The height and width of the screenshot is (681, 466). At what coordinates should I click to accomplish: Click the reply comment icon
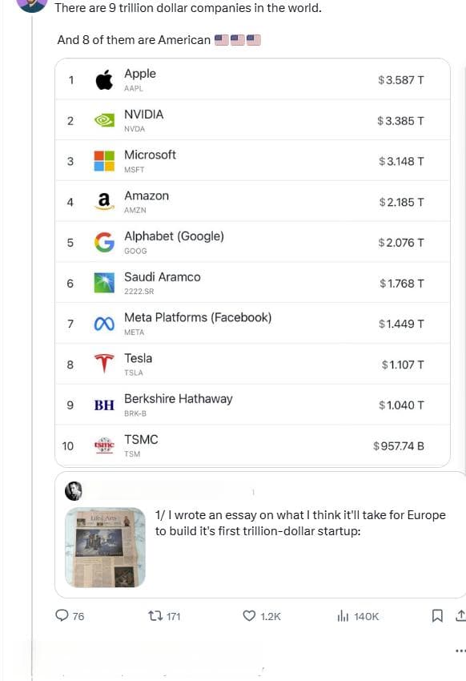[x=62, y=615]
